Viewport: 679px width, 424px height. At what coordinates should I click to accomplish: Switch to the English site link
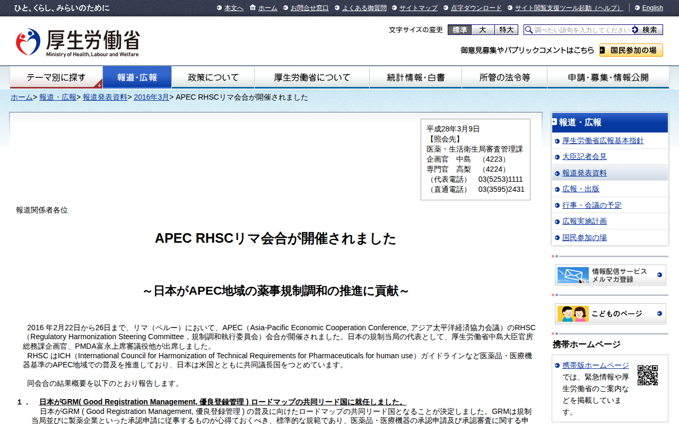click(652, 8)
